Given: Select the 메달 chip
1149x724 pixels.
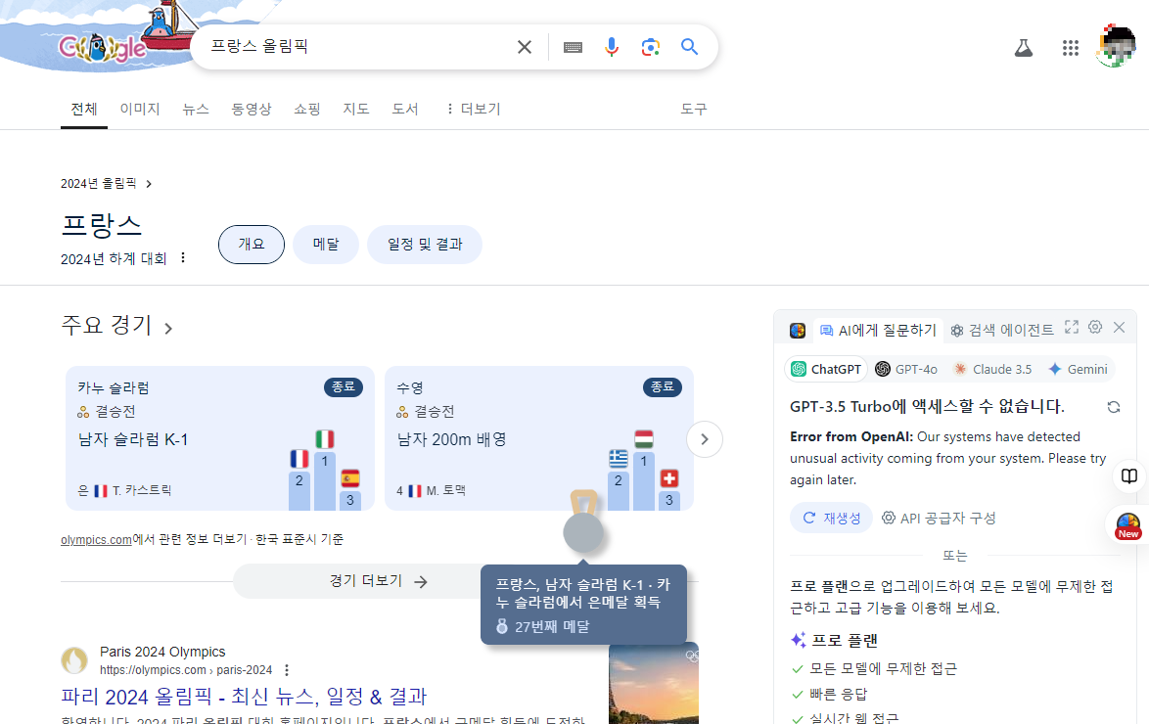Looking at the screenshot, I should point(326,244).
